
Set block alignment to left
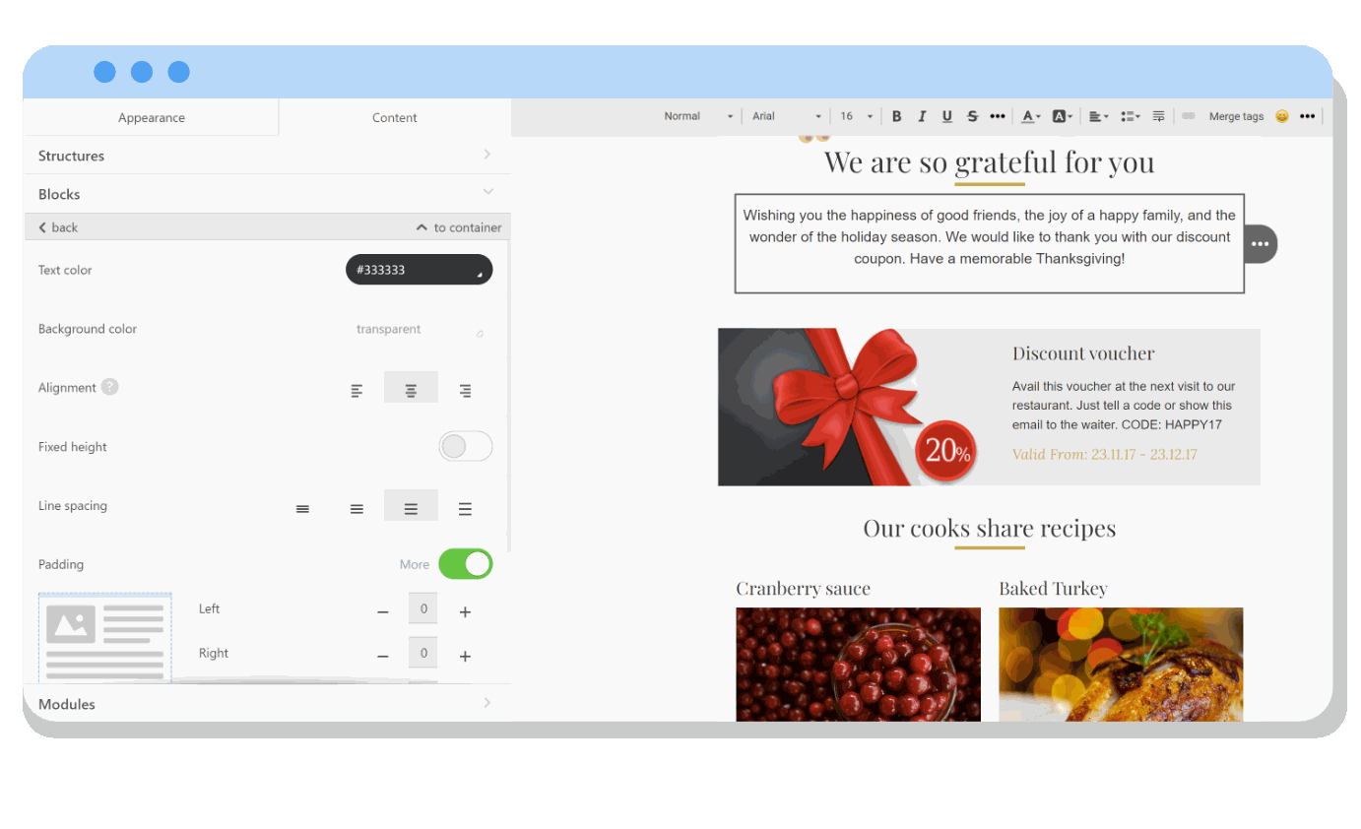click(x=356, y=391)
